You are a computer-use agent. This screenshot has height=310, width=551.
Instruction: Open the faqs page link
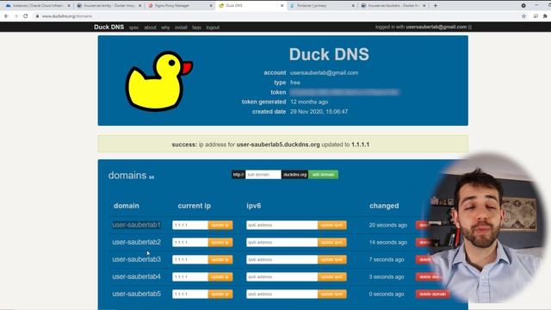click(196, 28)
